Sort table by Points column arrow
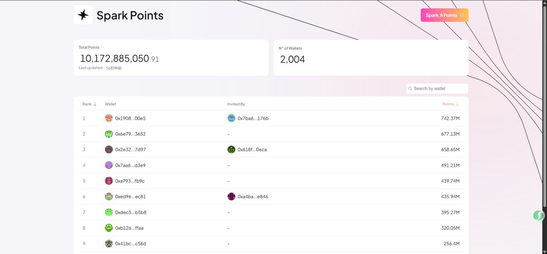Screen dimensions: 547x254 tap(457, 104)
